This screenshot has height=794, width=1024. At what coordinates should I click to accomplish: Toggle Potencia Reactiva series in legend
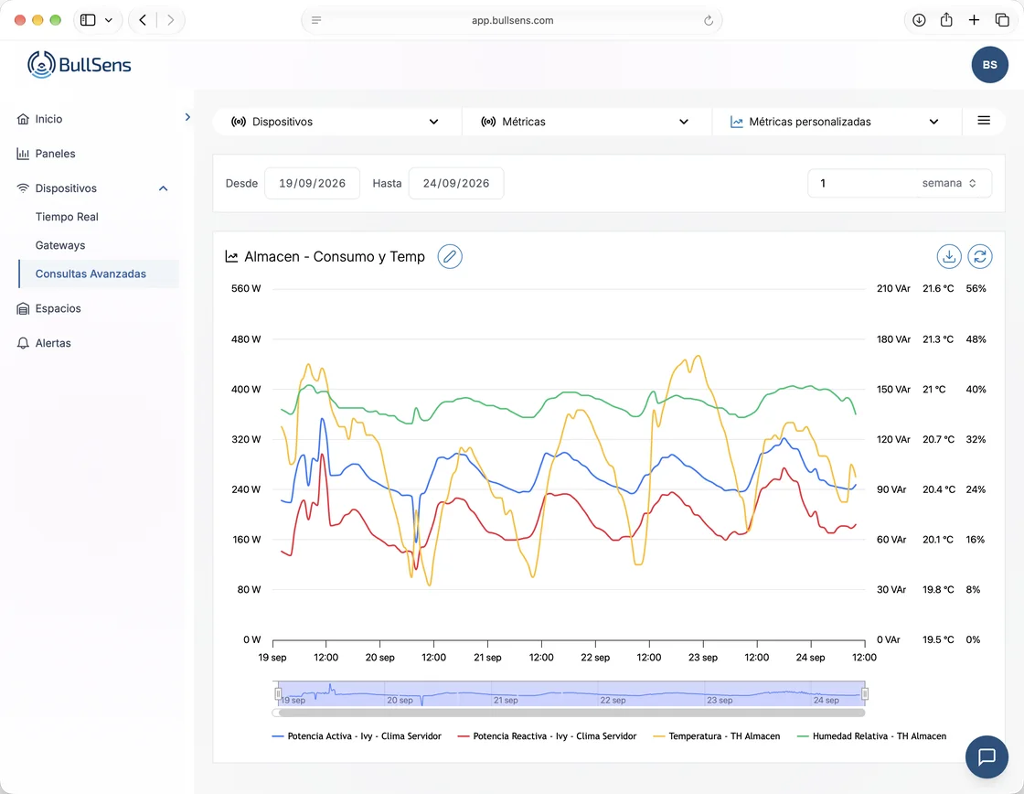548,736
